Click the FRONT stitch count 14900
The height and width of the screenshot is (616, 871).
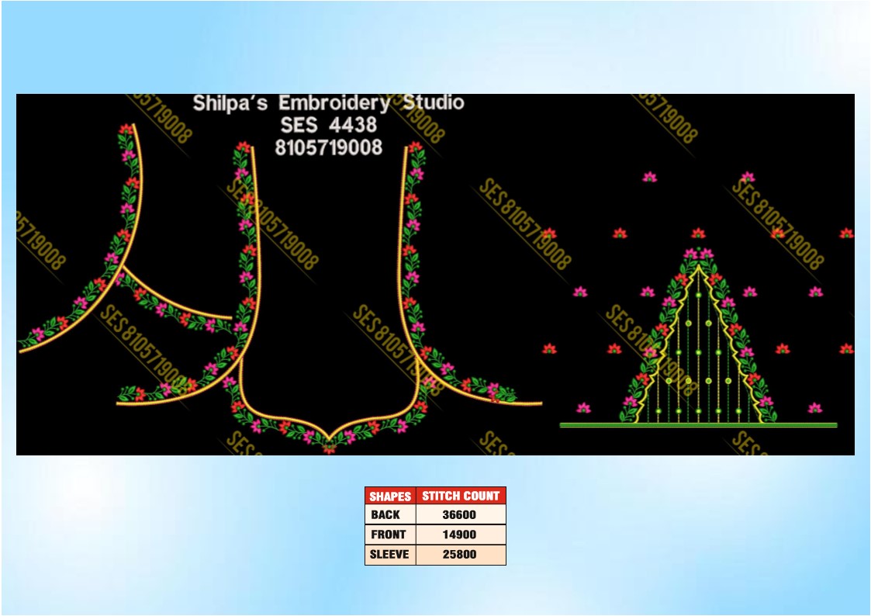click(461, 535)
